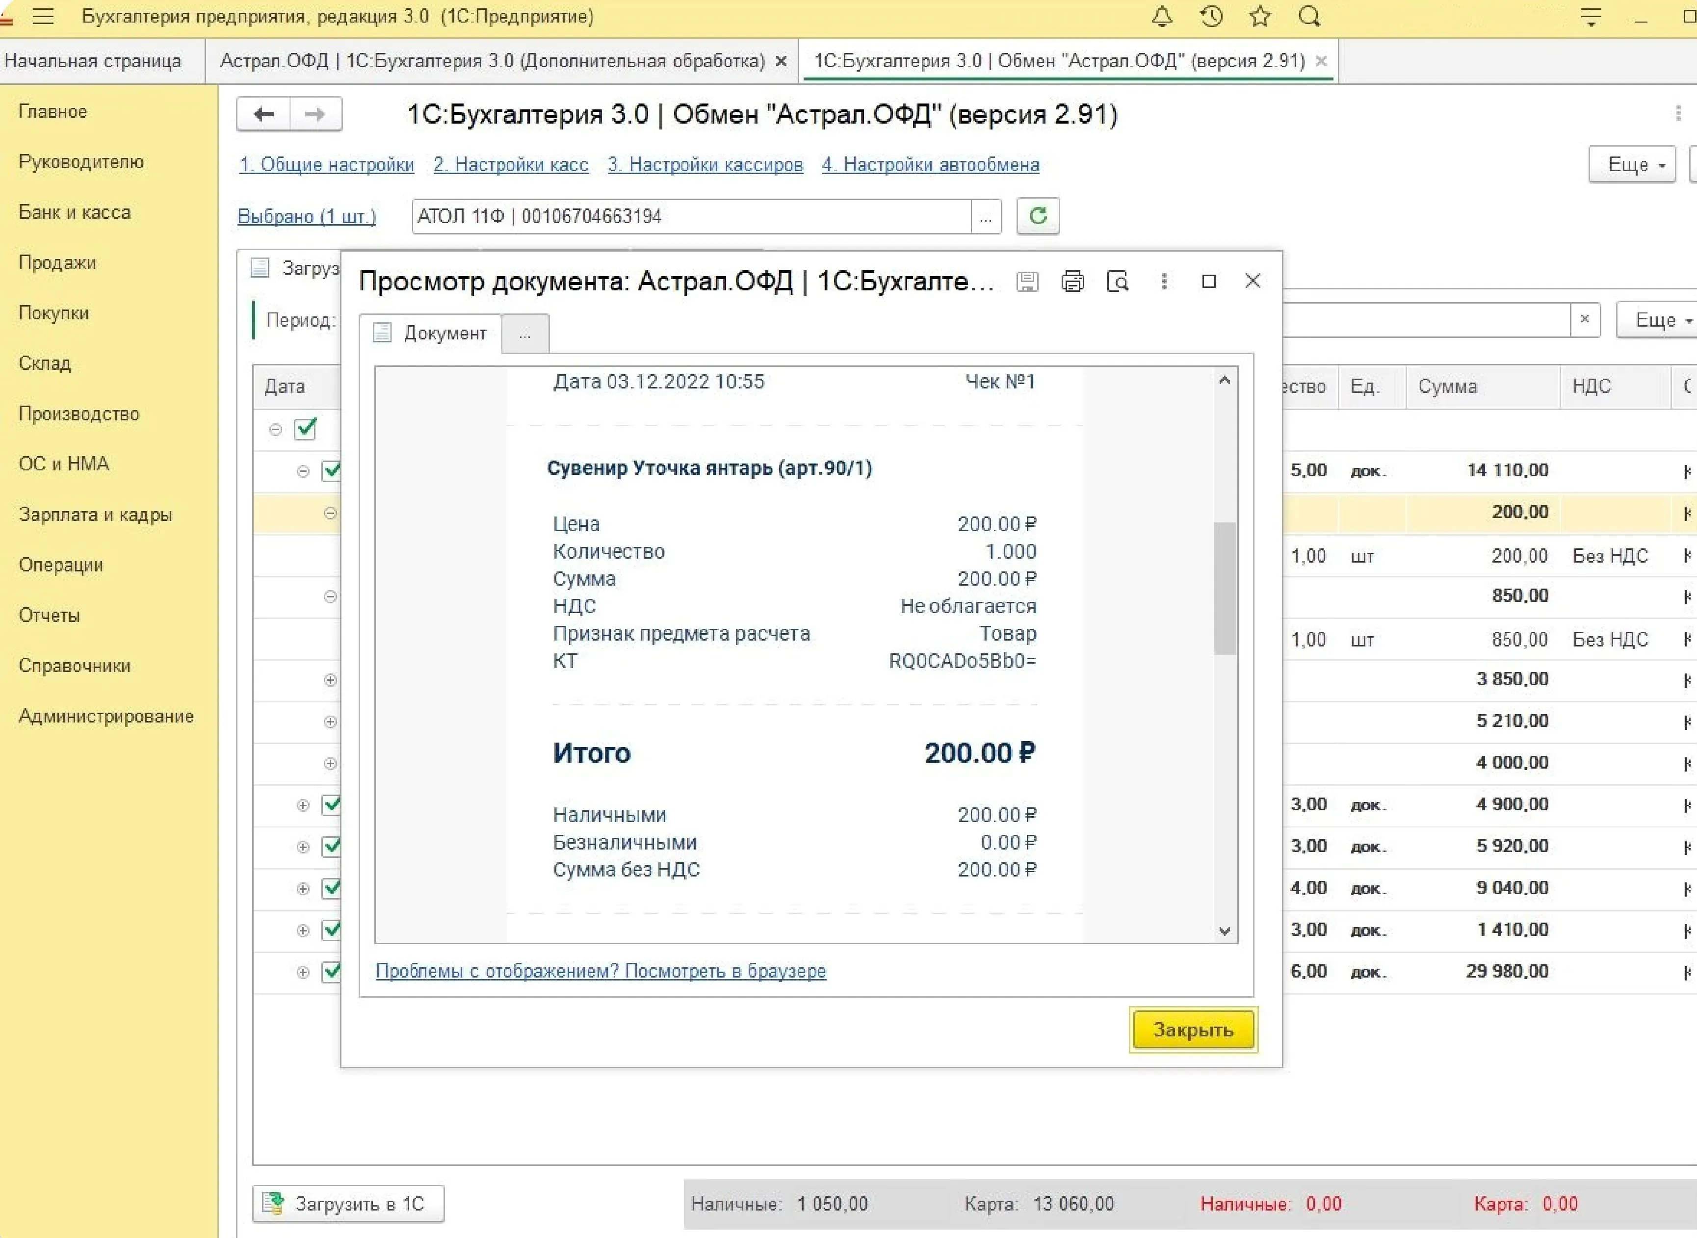Open the top 'Еще' dropdown menu
Viewport: 1697px width, 1238px height.
click(x=1632, y=164)
